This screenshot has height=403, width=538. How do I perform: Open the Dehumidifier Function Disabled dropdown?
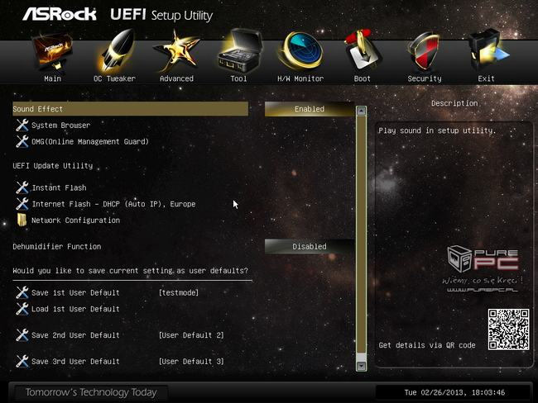tap(310, 247)
